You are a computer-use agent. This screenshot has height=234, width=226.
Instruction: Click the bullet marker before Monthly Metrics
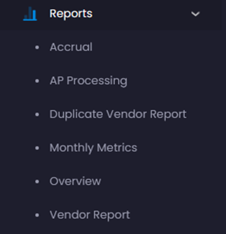click(37, 148)
